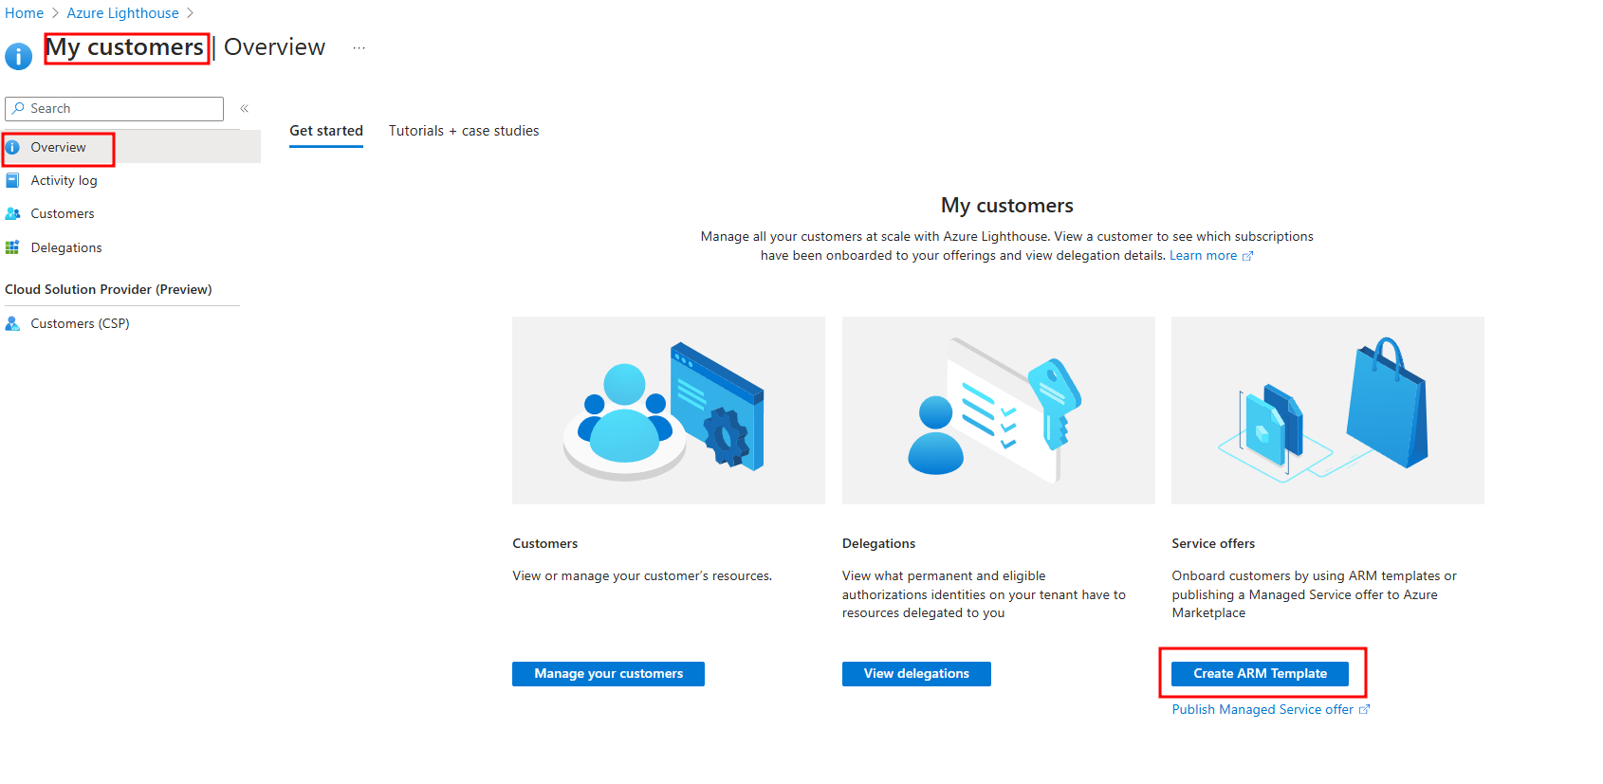Viewport: 1603px width, 784px height.
Task: Click the Manage your customers button
Action: coord(608,674)
